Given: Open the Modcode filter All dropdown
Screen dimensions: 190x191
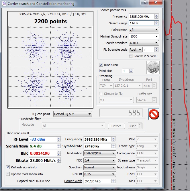Looking at the screenshot, I should 73,126.
